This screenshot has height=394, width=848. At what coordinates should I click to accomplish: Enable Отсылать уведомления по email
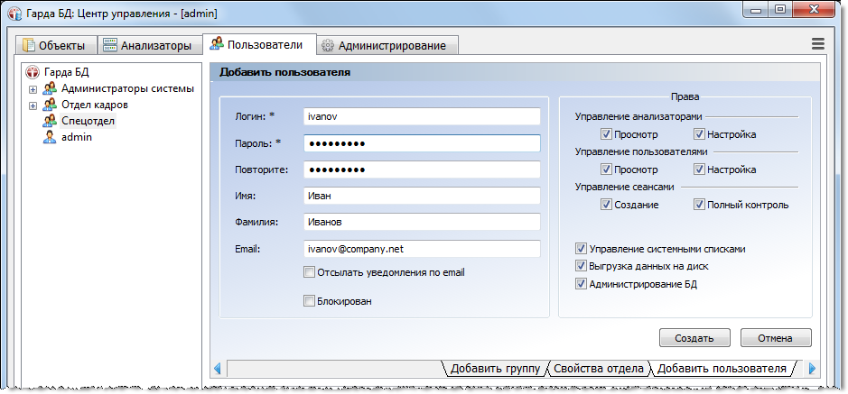tap(310, 272)
